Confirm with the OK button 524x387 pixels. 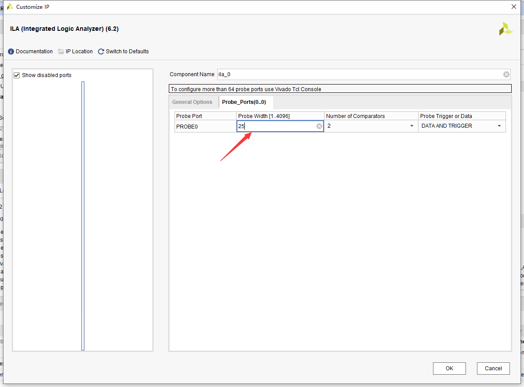(x=449, y=368)
